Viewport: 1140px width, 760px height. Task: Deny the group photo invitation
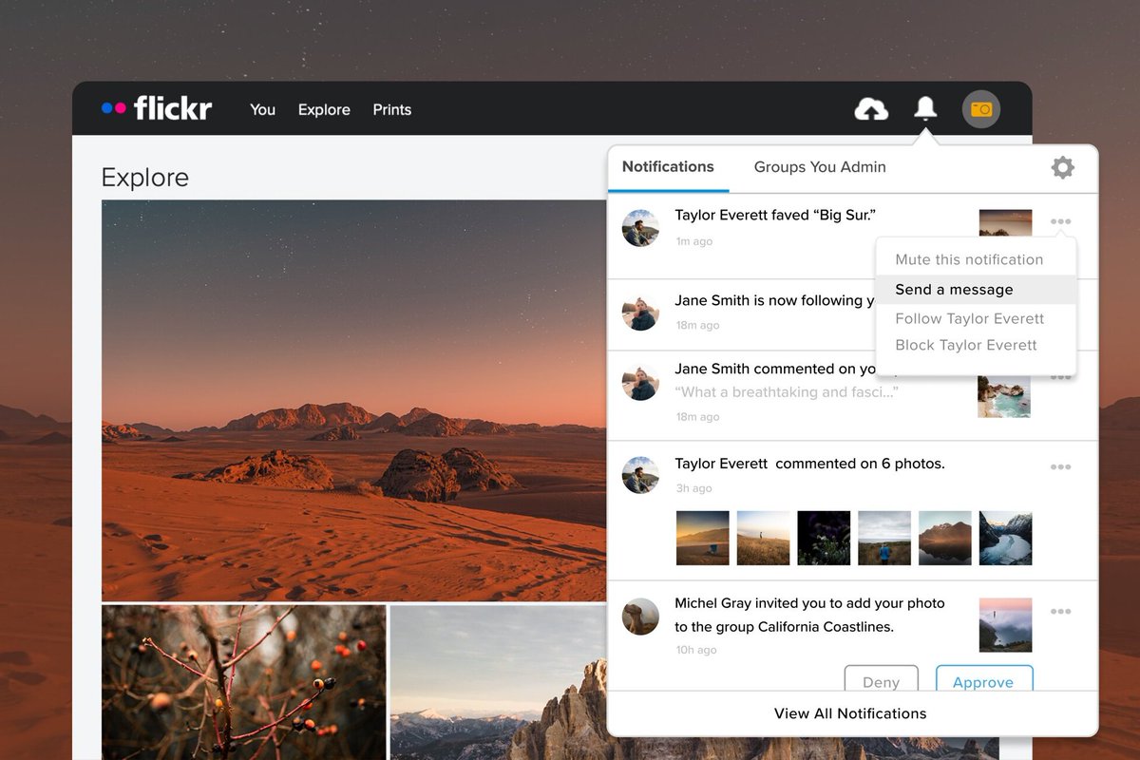882,682
